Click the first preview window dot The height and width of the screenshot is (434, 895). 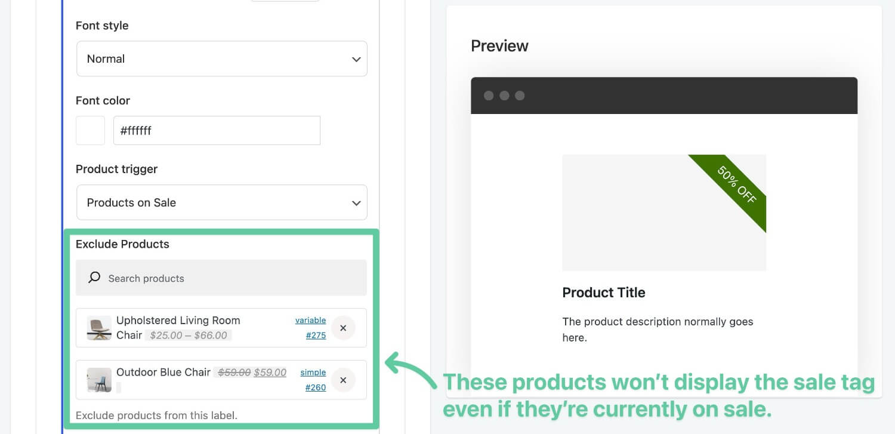489,96
